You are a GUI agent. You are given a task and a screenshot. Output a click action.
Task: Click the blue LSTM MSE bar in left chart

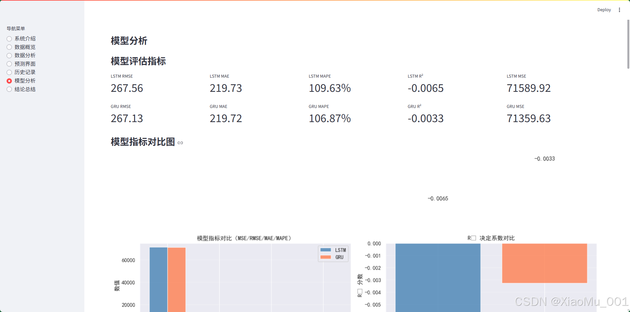tap(158, 280)
